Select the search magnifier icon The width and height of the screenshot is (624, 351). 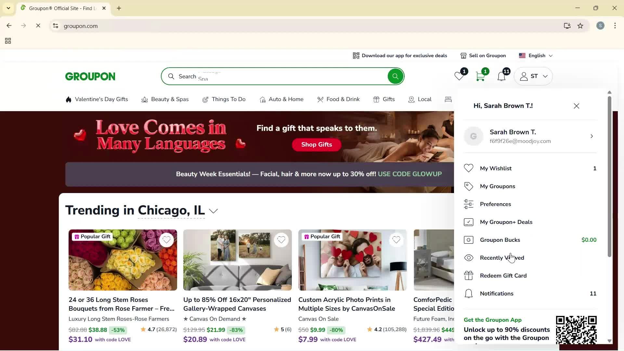tap(395, 76)
